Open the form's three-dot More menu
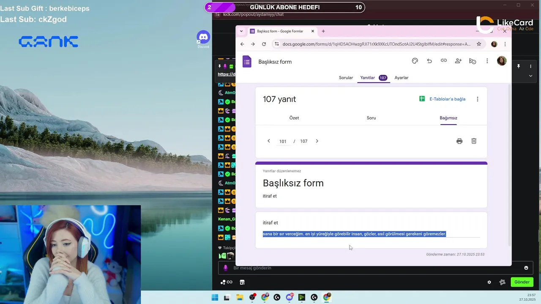 coord(487,61)
